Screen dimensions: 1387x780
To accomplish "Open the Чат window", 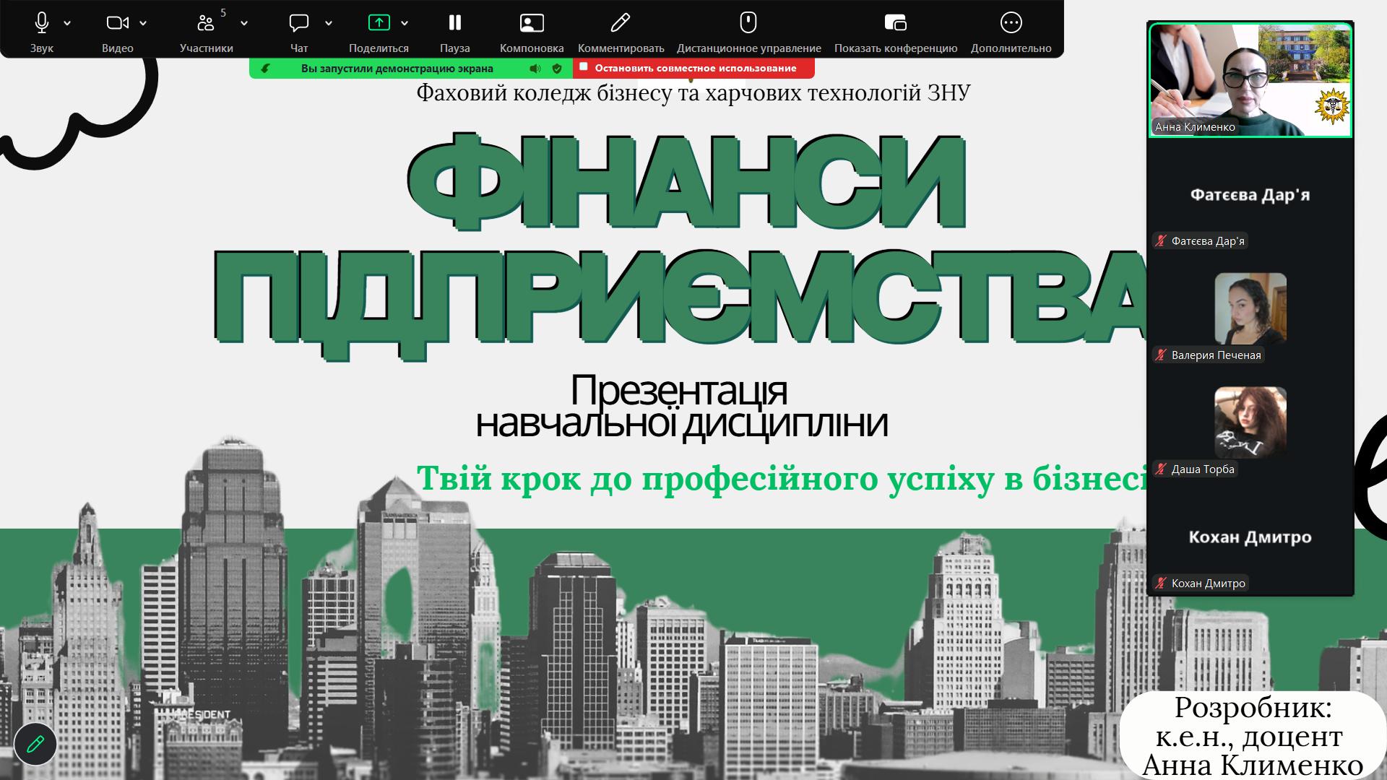I will click(298, 23).
